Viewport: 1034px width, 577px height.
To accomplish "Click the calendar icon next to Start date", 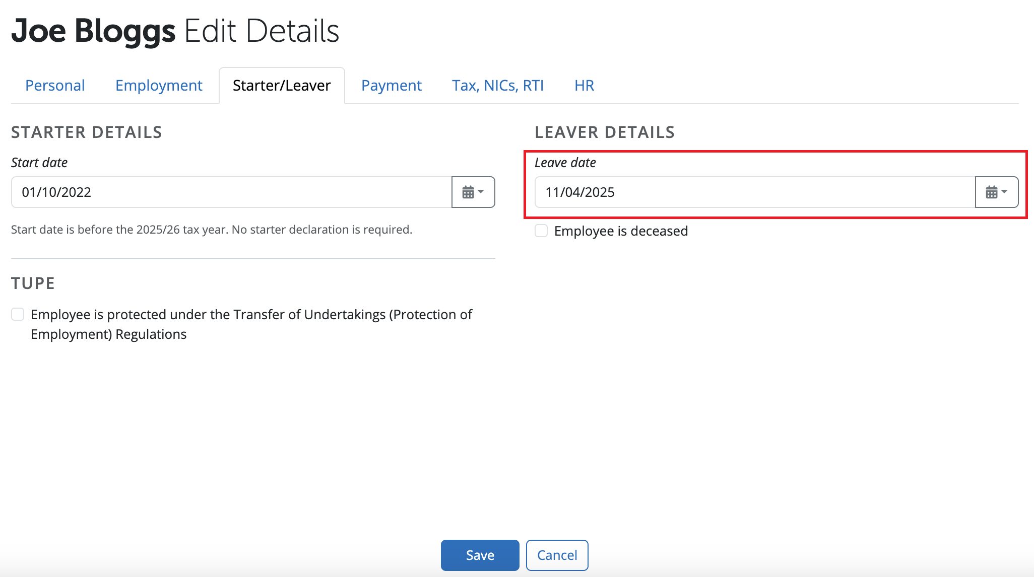I will [469, 192].
